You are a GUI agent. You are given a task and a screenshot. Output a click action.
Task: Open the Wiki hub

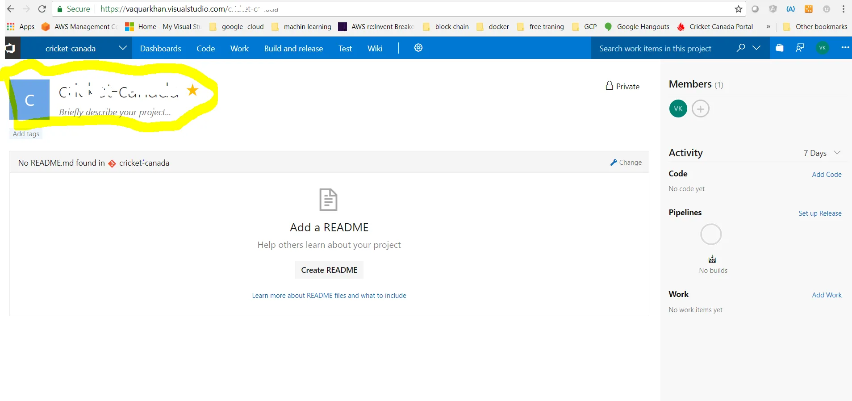[x=375, y=48]
